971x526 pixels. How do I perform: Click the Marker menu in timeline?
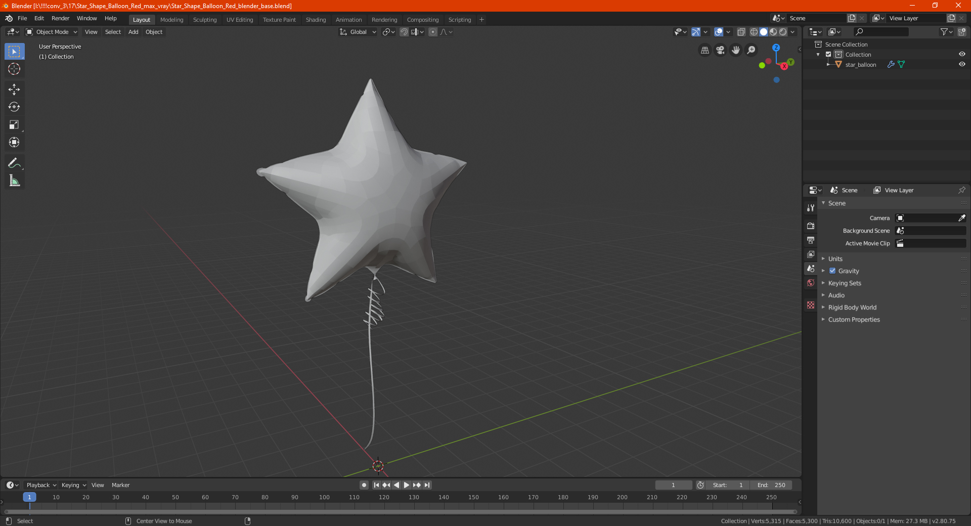[x=120, y=485]
